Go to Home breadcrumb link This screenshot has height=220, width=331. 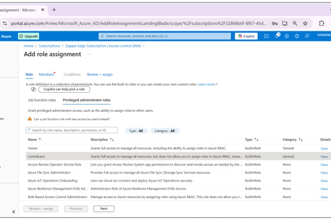(x=28, y=46)
